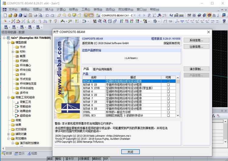This screenshot has width=228, height=161.
Task: Show torsional moment MT diagram icon
Action: pyautogui.click(x=198, y=21)
